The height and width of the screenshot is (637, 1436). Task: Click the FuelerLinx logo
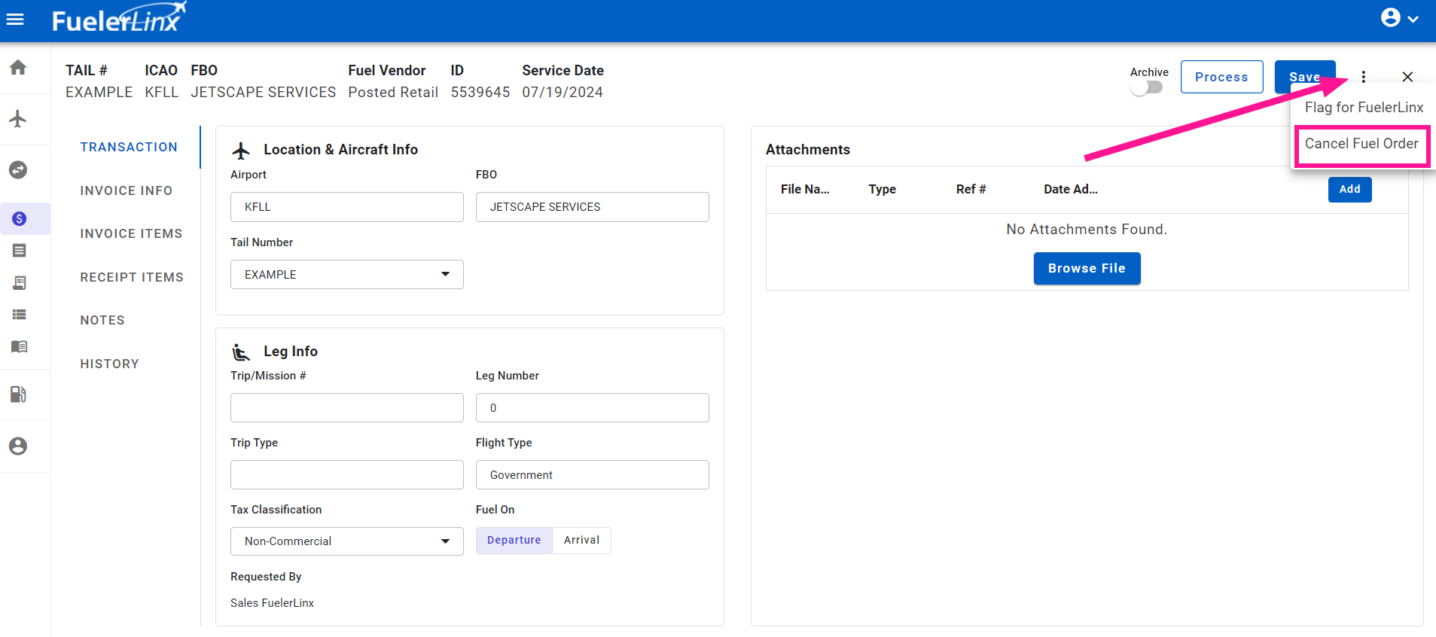[119, 18]
